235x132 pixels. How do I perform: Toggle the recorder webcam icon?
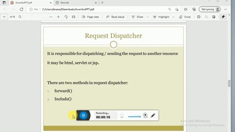(x=145, y=115)
